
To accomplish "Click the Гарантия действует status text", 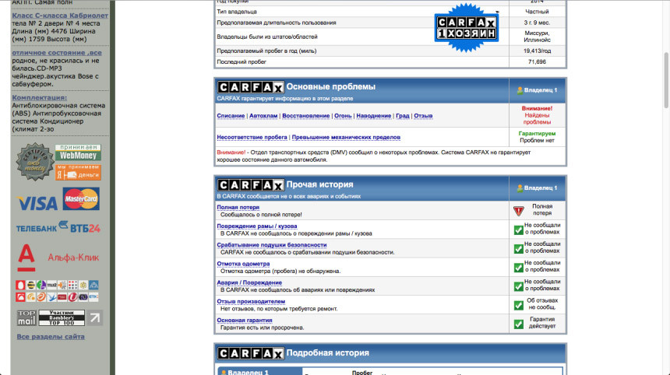I will 542,323.
